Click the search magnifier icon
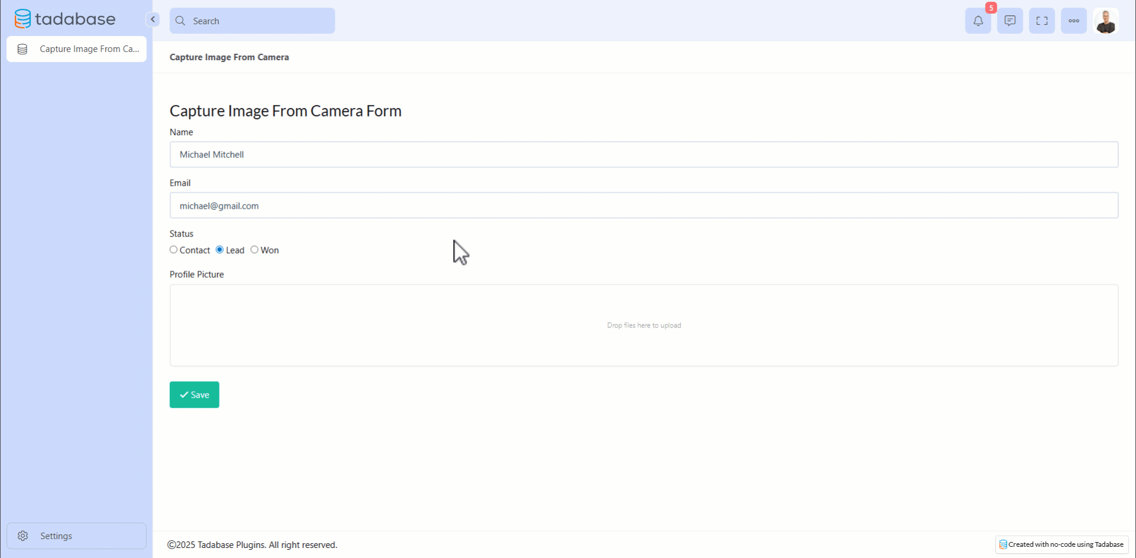 [180, 21]
